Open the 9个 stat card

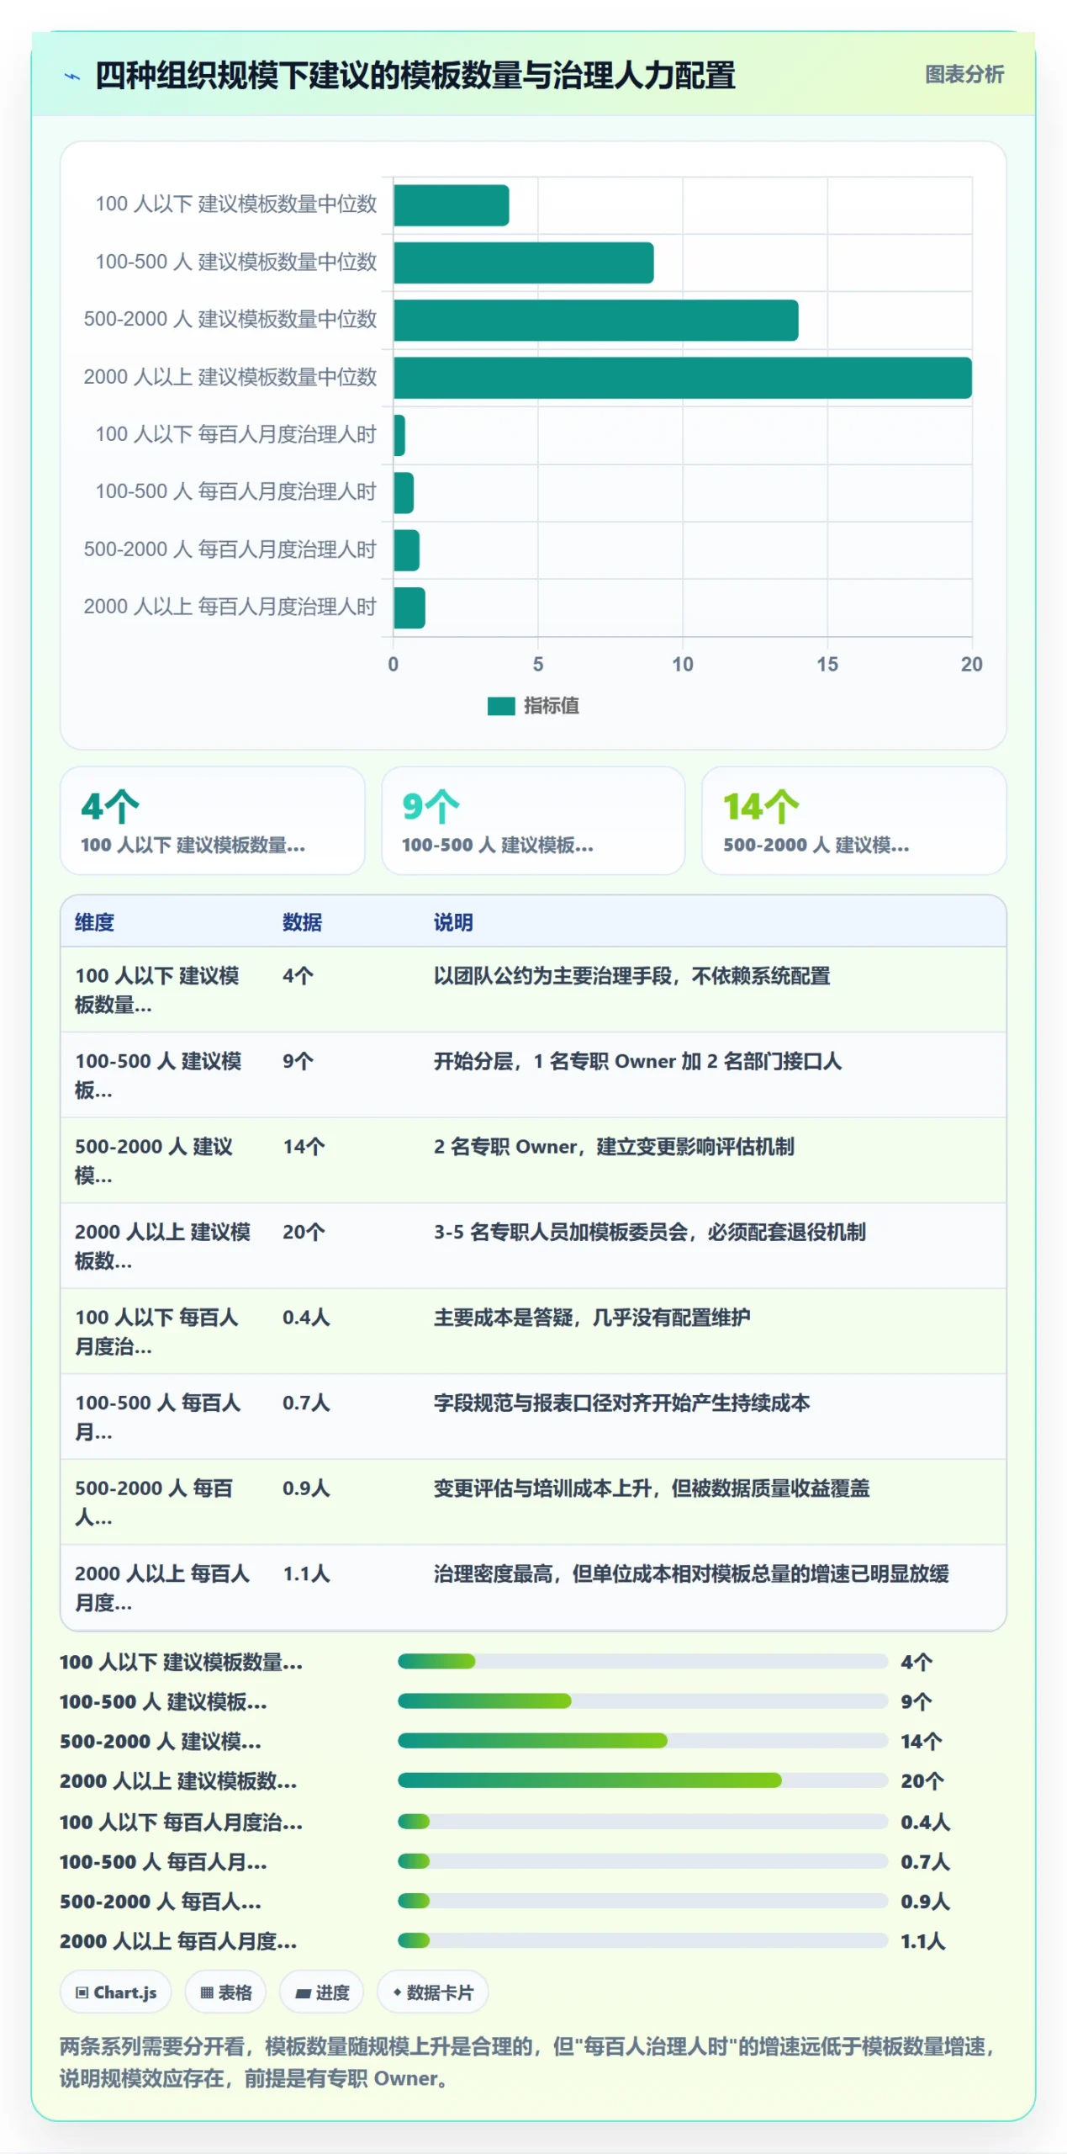click(533, 820)
